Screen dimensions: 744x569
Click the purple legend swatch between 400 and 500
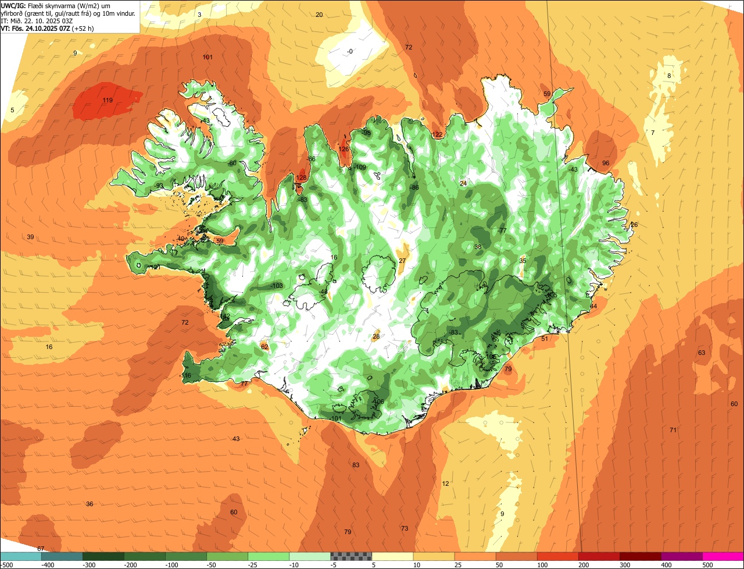(x=681, y=556)
